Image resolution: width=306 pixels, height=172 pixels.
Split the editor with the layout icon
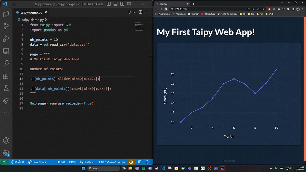click(140, 12)
